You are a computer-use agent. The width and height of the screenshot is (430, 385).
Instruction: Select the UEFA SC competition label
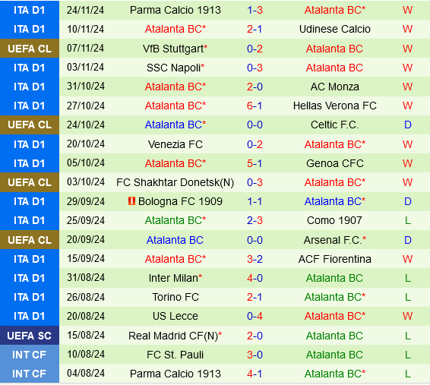tap(30, 336)
